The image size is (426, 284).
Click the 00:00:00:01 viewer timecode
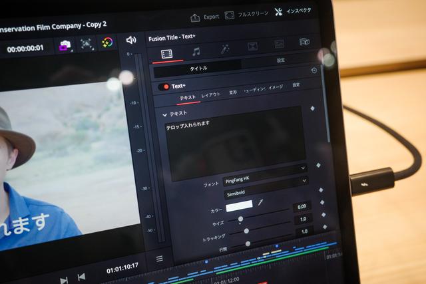(x=25, y=49)
